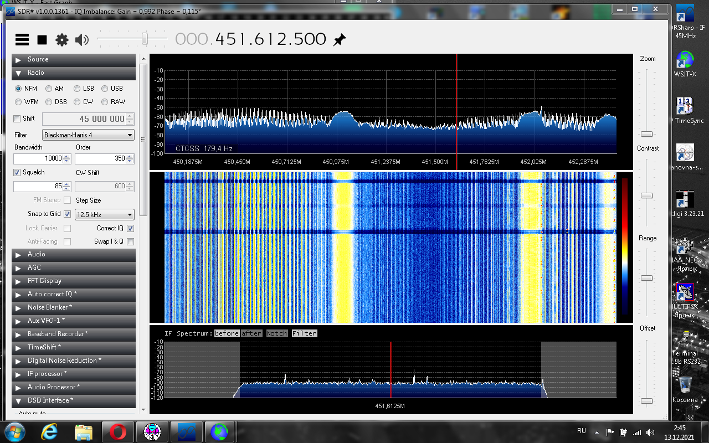Expand the FFT Display panel
Image resolution: width=709 pixels, height=443 pixels.
click(x=74, y=281)
